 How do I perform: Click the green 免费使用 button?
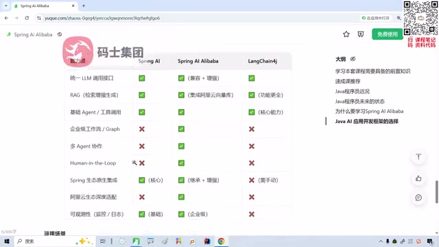point(387,34)
